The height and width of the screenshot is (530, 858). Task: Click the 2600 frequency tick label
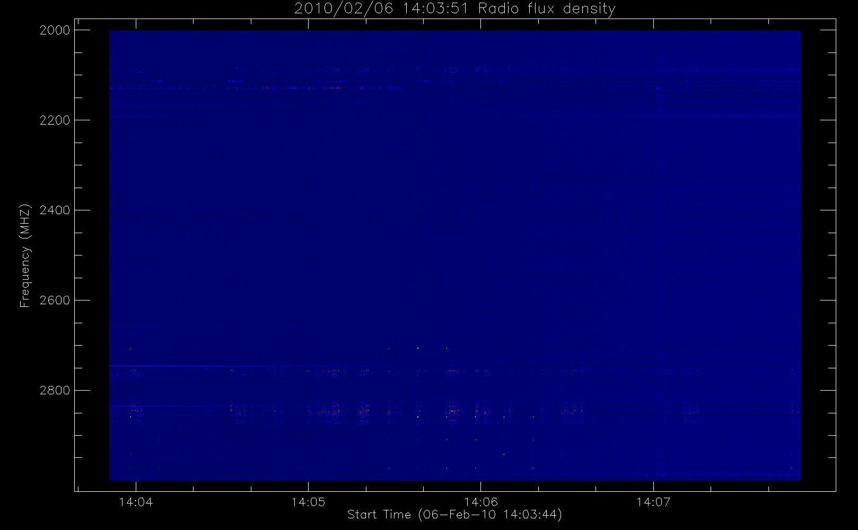pyautogui.click(x=55, y=301)
